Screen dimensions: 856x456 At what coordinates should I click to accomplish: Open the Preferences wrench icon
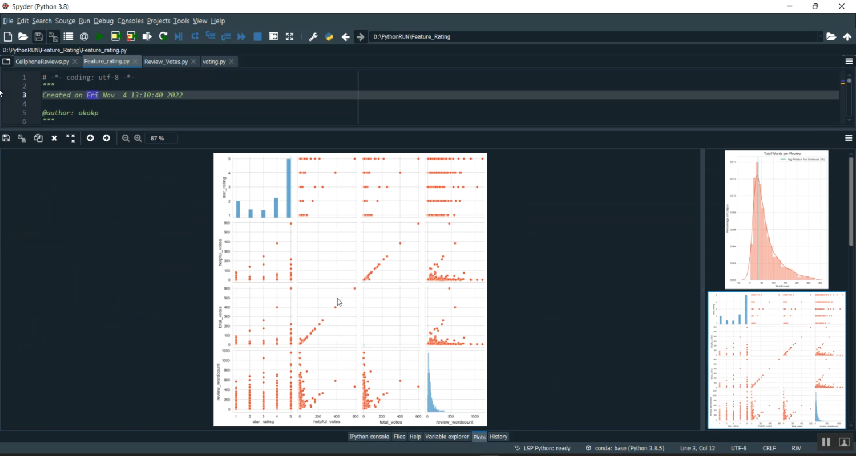313,36
